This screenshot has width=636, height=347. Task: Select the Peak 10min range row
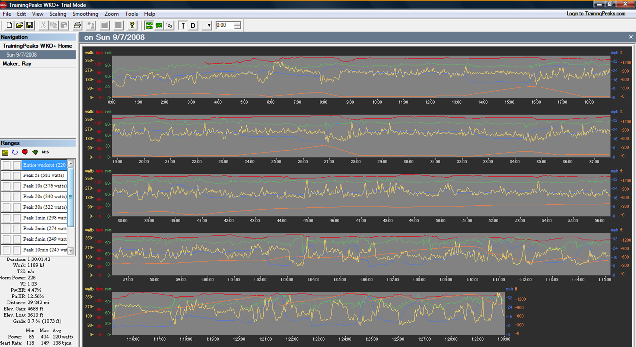click(x=44, y=250)
